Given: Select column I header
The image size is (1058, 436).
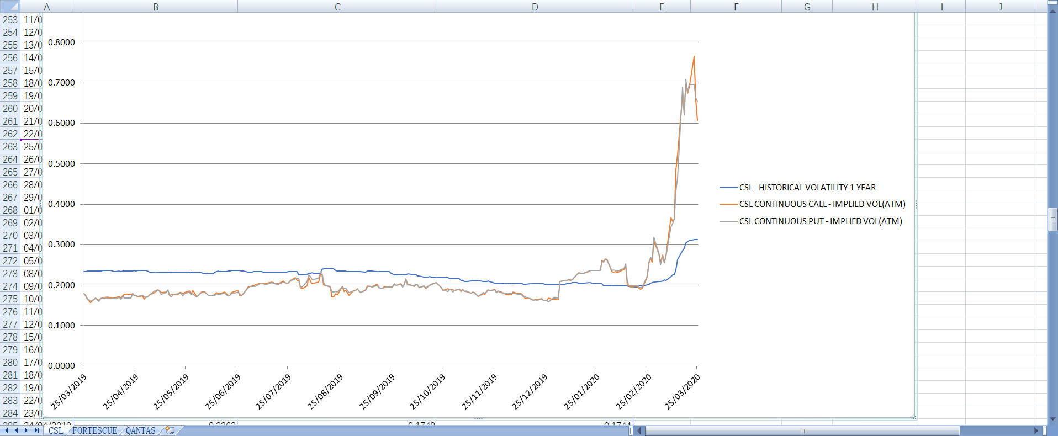Looking at the screenshot, I should coord(941,7).
